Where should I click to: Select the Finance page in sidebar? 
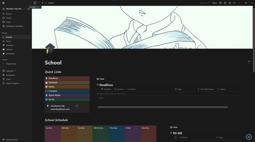pyautogui.click(x=16, y=50)
